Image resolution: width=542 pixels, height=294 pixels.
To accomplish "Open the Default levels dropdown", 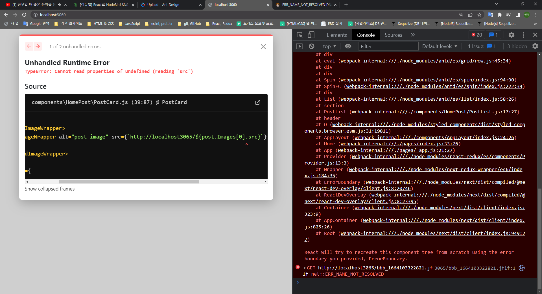I will [439, 46].
